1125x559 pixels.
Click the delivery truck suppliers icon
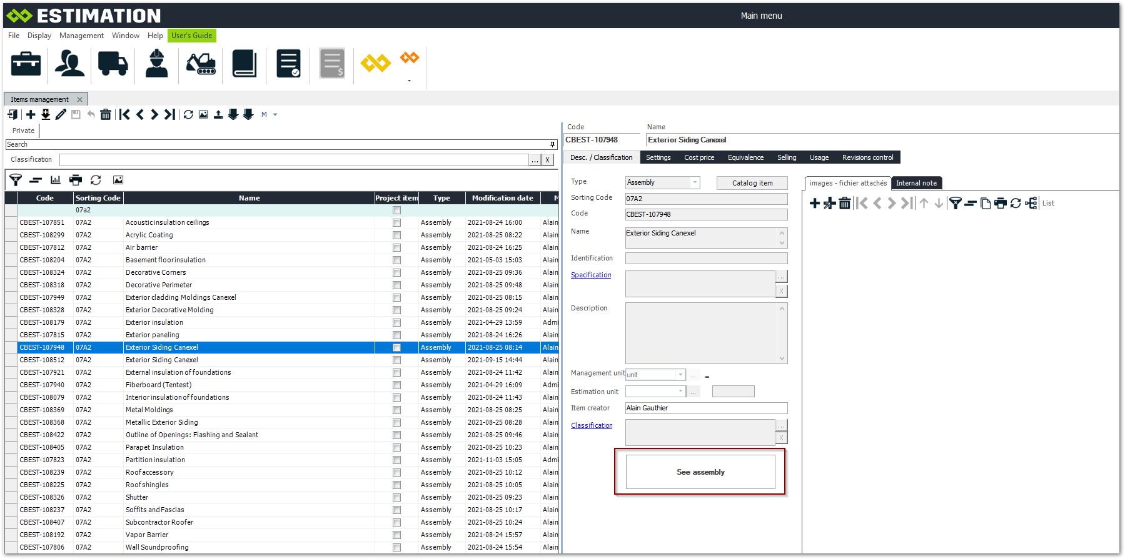coord(113,64)
